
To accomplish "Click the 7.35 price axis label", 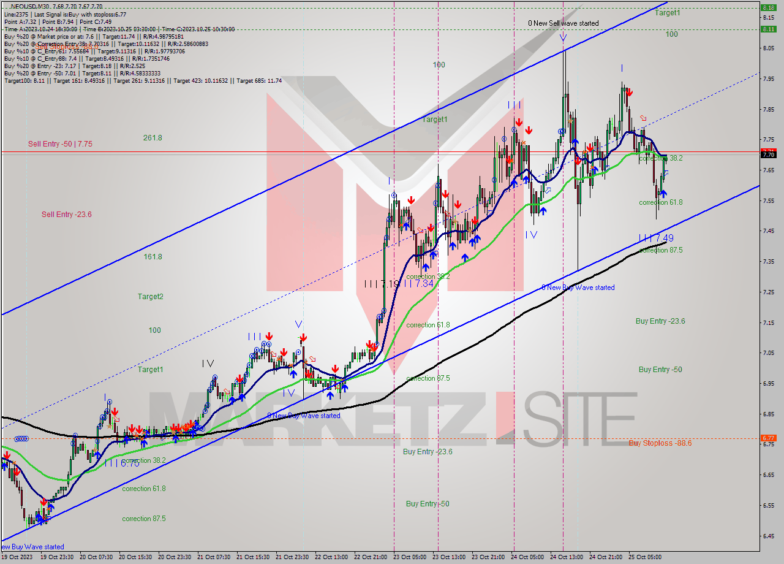I will [769, 262].
